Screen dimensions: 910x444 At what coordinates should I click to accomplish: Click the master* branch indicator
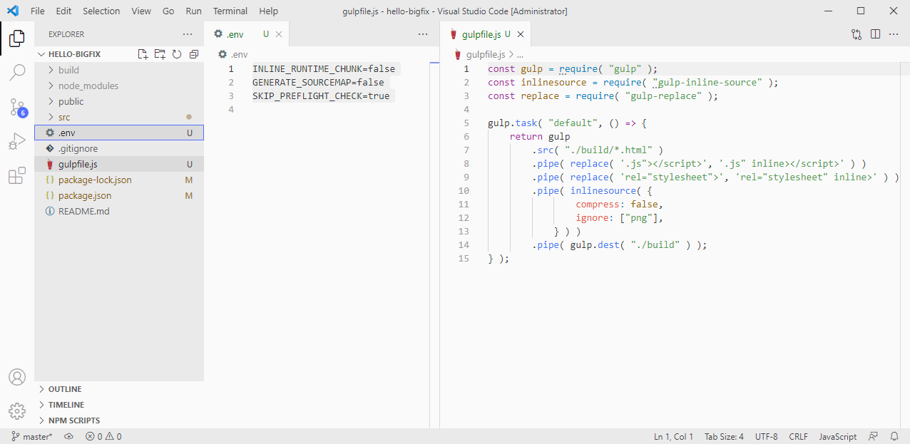coord(32,436)
